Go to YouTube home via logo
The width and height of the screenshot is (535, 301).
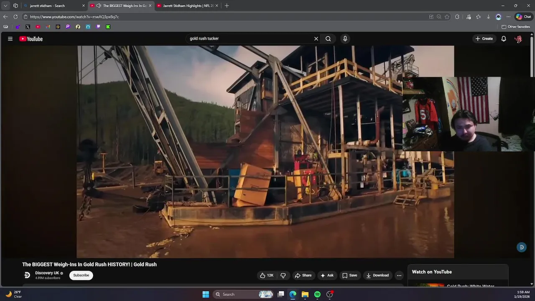[x=31, y=39]
